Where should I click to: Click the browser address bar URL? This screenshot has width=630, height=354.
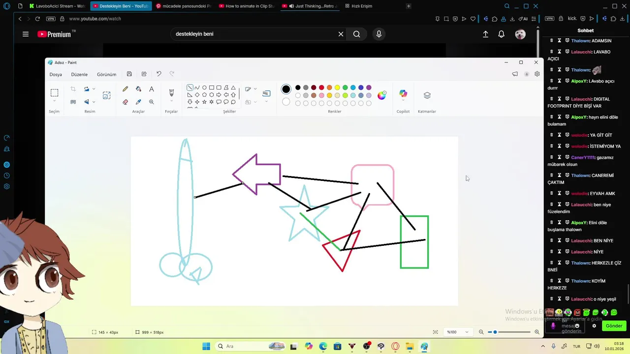[x=95, y=19]
